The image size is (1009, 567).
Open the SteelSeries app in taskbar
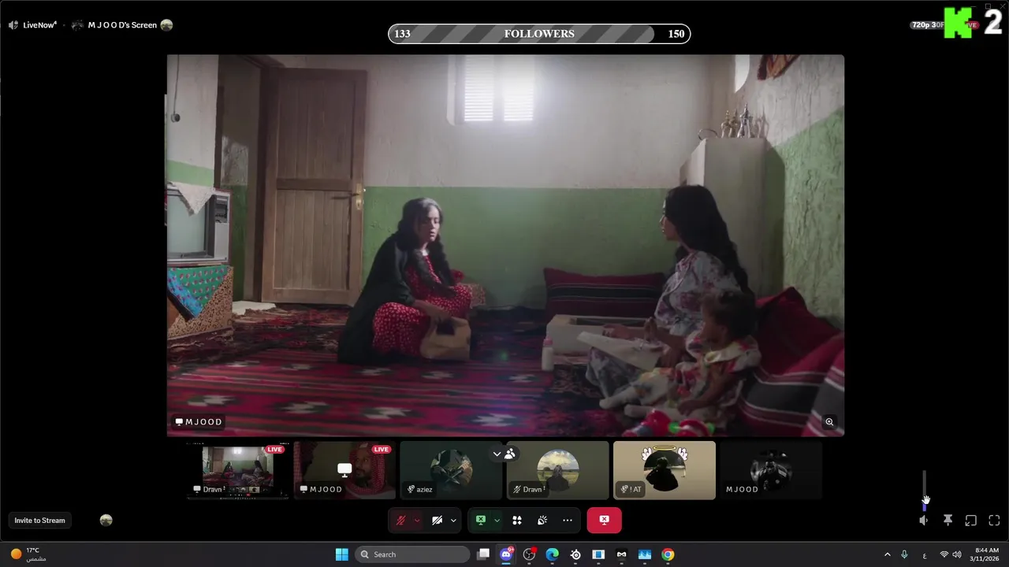click(575, 554)
